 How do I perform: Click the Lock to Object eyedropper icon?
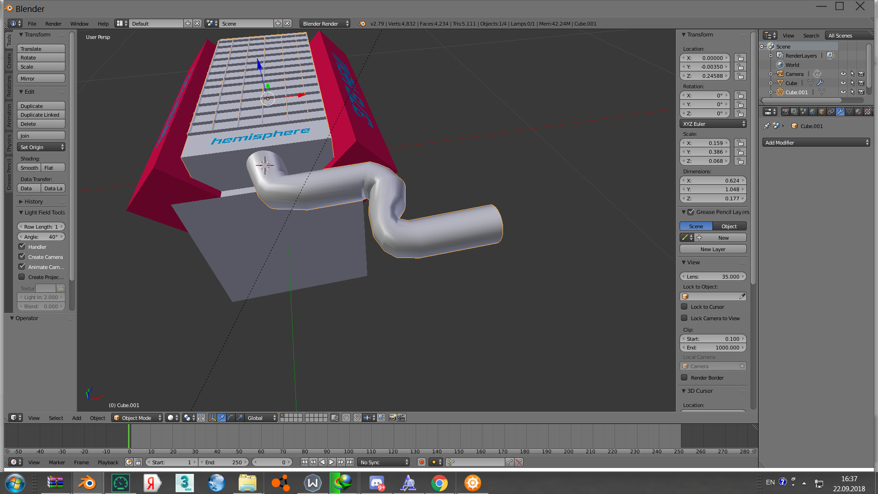click(742, 296)
